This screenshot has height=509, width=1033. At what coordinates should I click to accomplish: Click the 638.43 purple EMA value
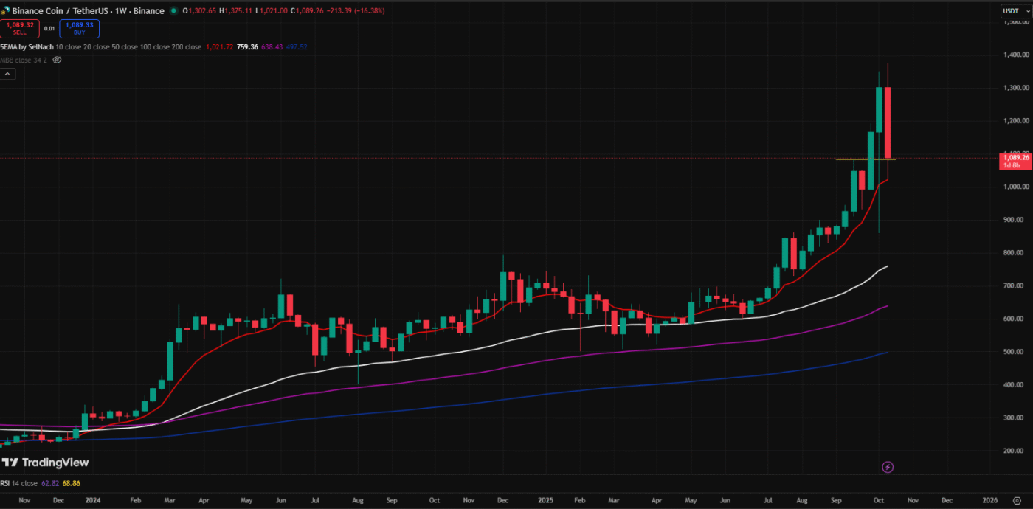273,47
